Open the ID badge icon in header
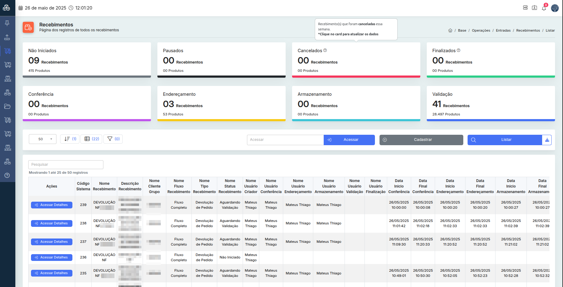 [x=534, y=8]
